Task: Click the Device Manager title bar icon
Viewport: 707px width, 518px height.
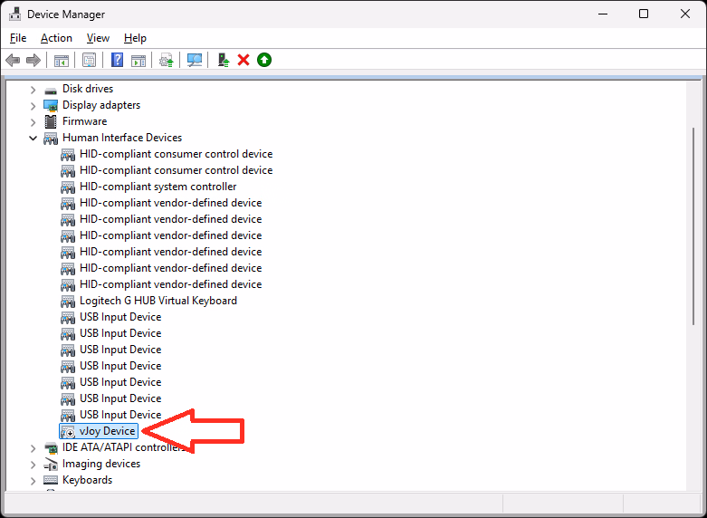Action: click(x=14, y=14)
